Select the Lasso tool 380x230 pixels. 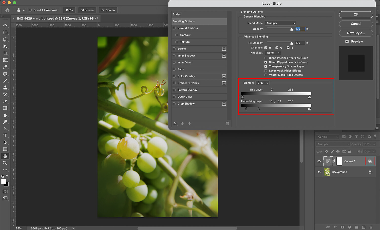click(5, 39)
